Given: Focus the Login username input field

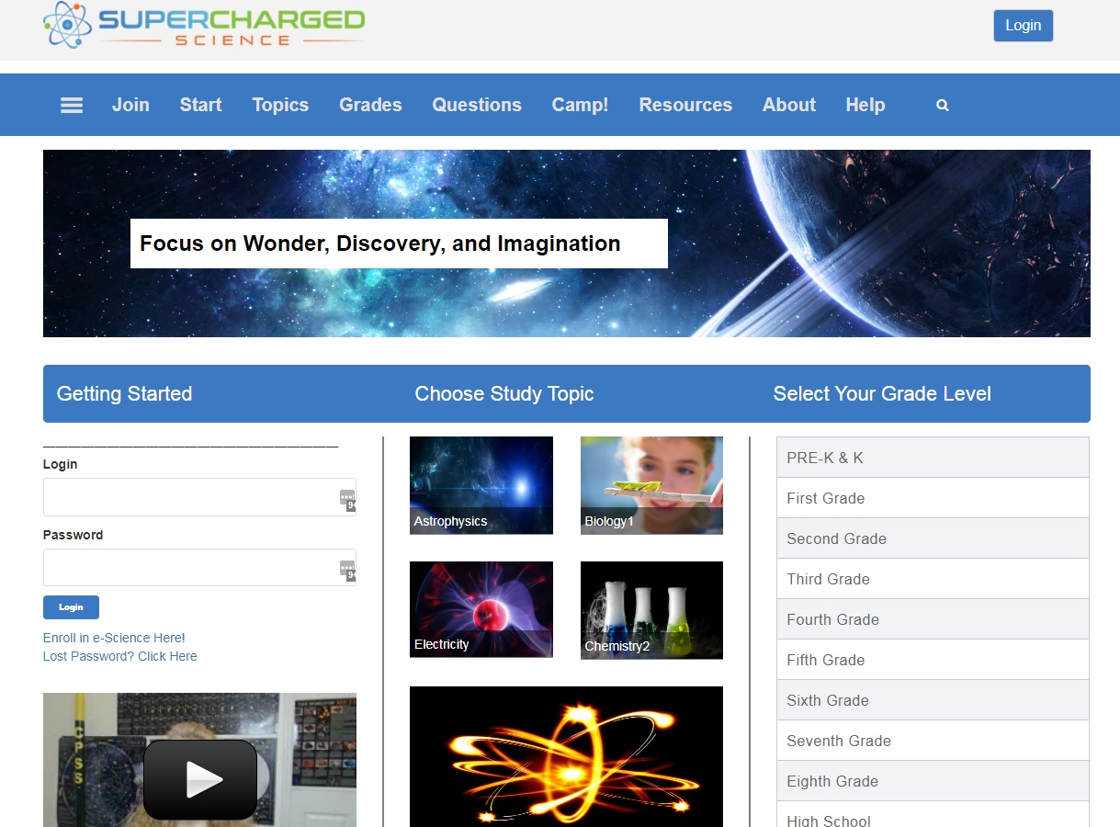Looking at the screenshot, I should coord(188,497).
